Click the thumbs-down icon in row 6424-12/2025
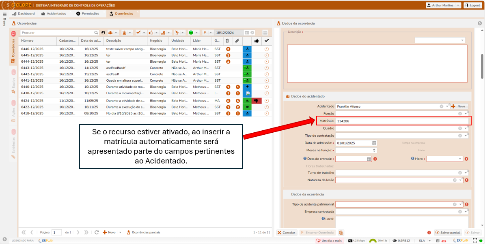 click(256, 100)
